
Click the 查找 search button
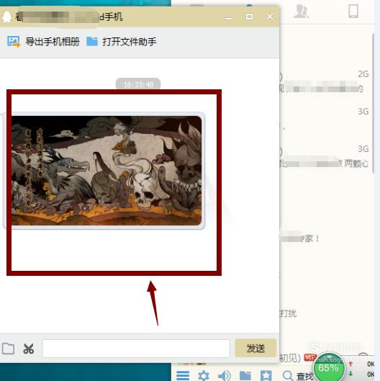click(299, 376)
